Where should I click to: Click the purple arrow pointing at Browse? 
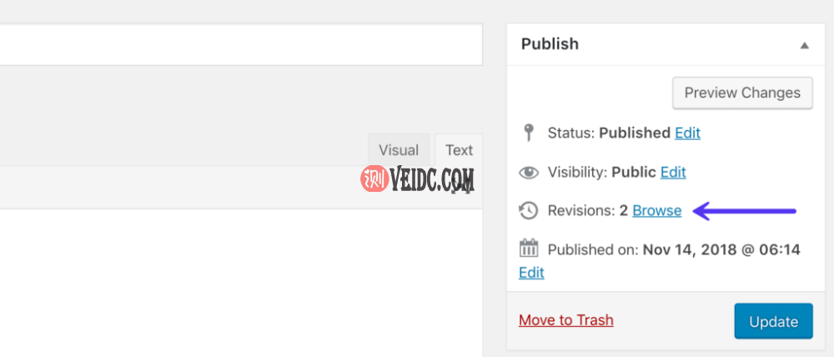click(745, 211)
